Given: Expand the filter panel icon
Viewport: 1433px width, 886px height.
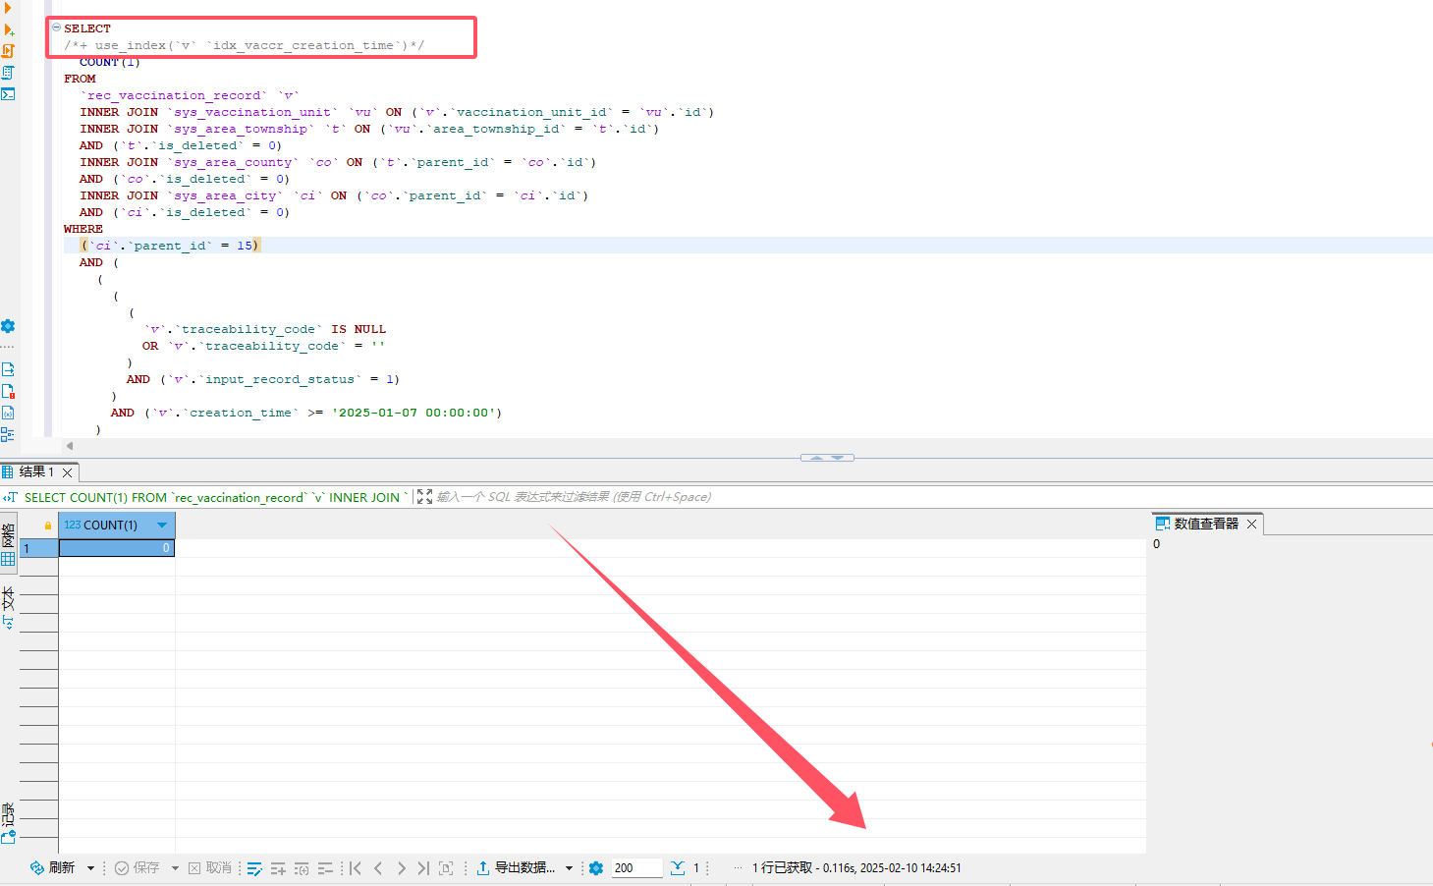Looking at the screenshot, I should (x=424, y=497).
